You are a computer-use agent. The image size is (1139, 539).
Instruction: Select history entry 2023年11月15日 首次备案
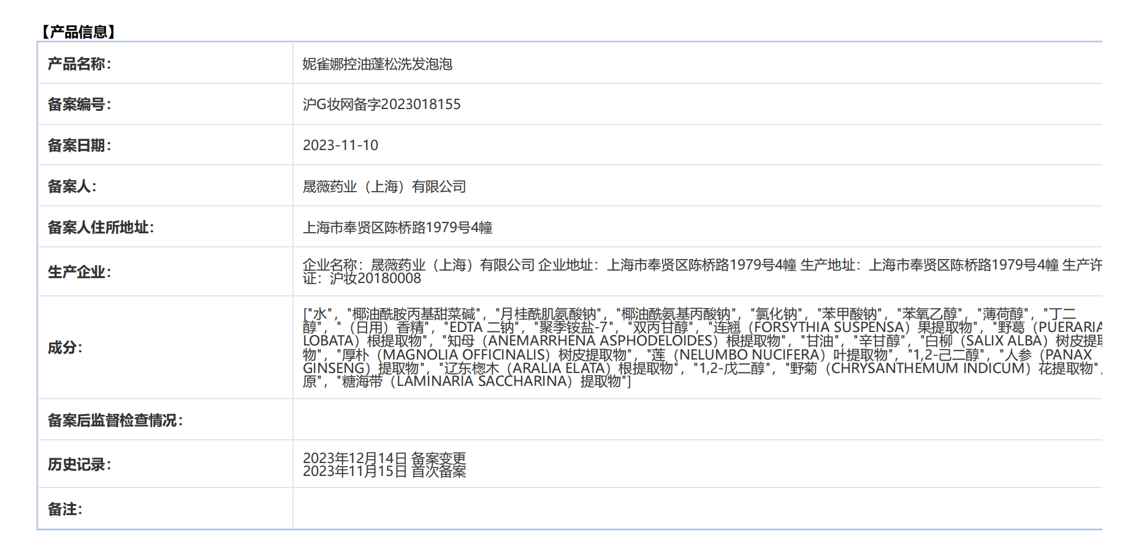pos(384,471)
